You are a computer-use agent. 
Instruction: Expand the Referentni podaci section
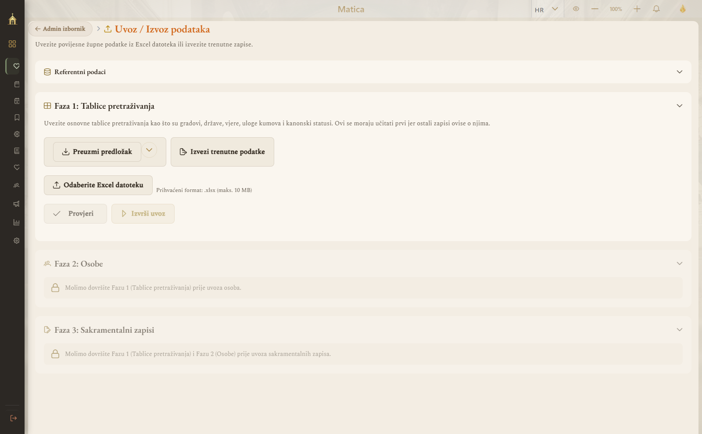363,72
